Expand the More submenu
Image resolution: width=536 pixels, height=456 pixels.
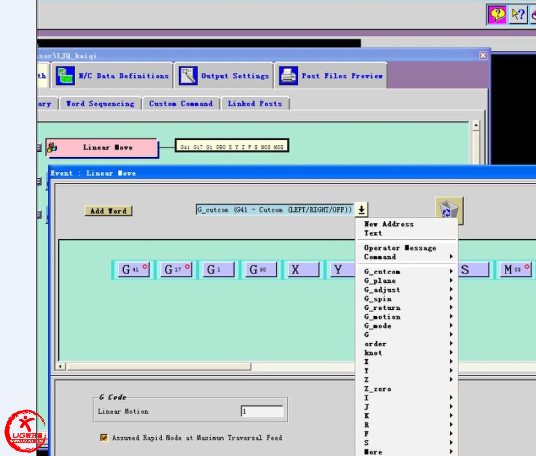(406, 452)
